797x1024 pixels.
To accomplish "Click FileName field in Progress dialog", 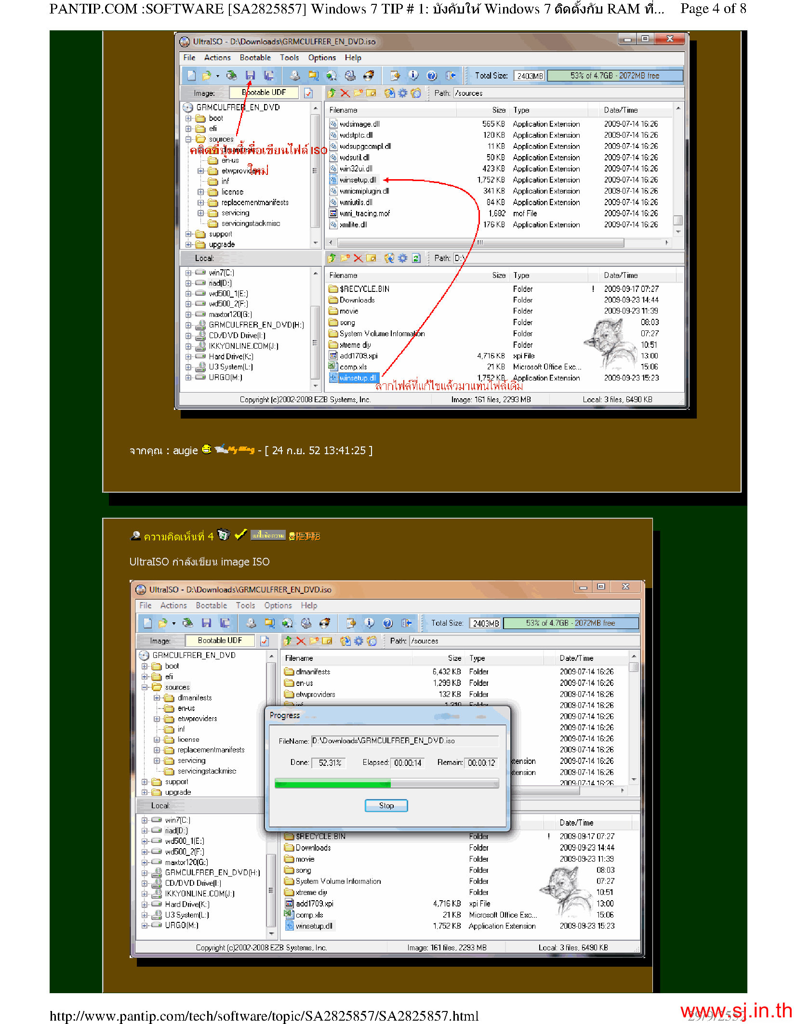I will tap(405, 741).
